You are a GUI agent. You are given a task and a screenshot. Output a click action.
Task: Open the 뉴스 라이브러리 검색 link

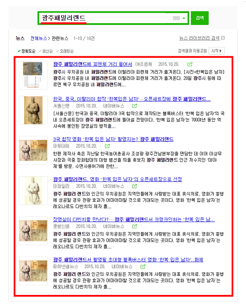(199, 38)
